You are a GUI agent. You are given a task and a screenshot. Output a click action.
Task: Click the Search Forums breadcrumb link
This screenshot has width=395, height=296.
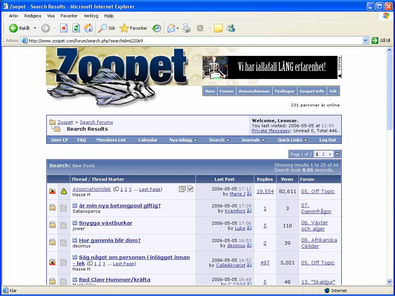coord(96,122)
